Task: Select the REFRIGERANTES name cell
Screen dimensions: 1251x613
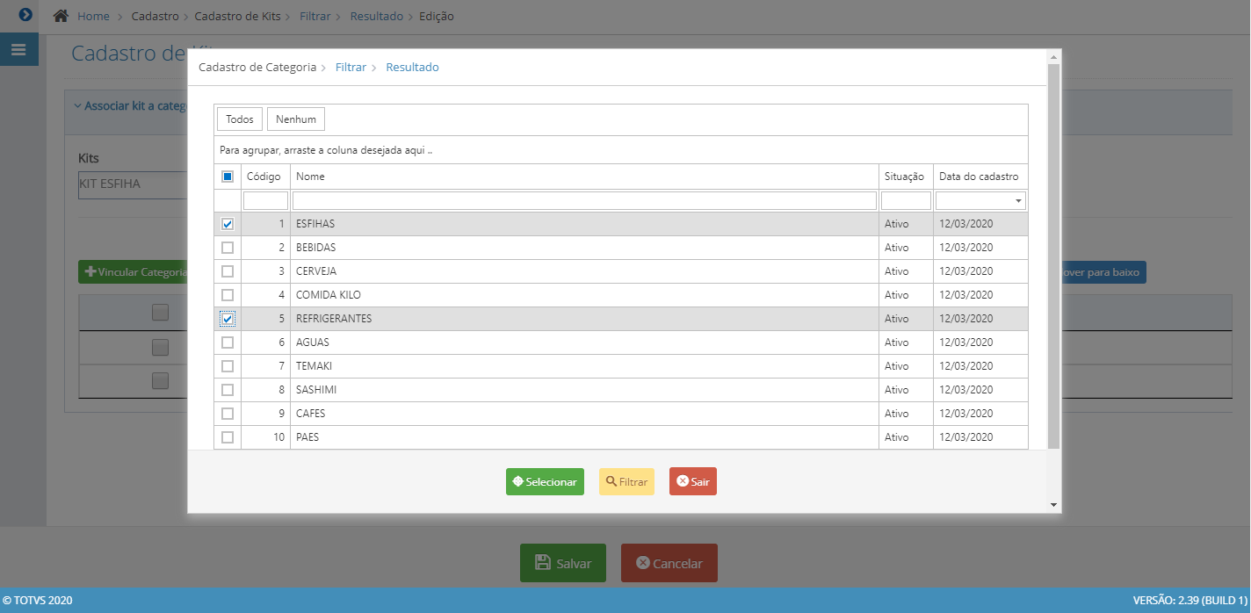Action: [x=584, y=319]
